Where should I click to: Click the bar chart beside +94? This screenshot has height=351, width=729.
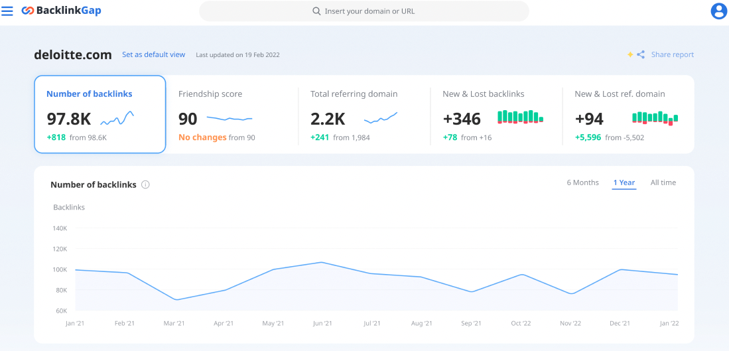pyautogui.click(x=655, y=118)
